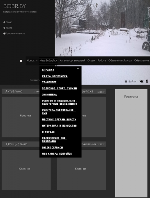Click the arrow icon beside О нас
Image resolution: width=150 pixels, height=198 pixels.
4,22
